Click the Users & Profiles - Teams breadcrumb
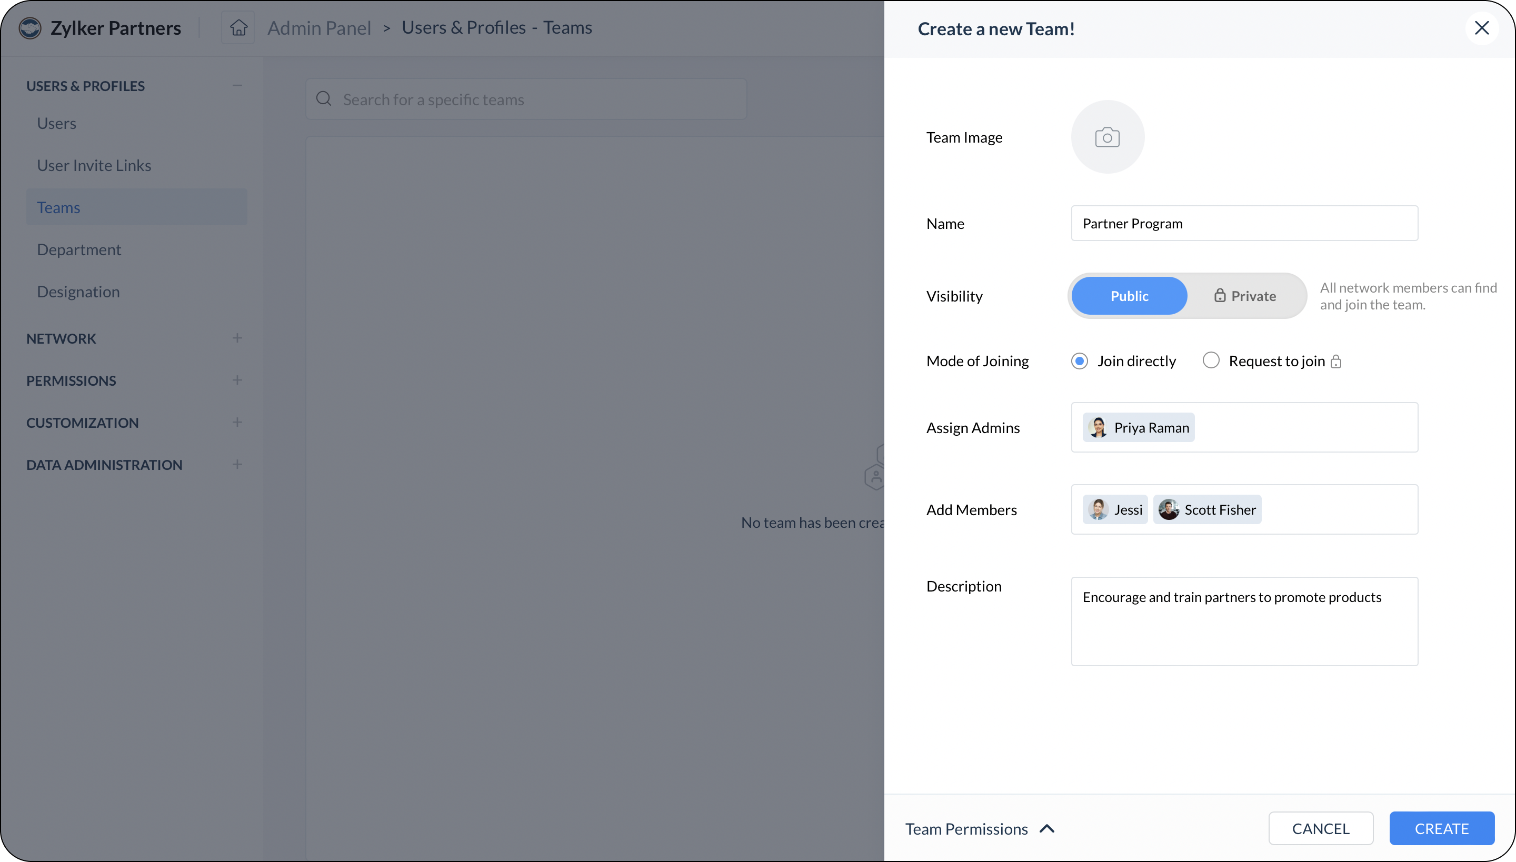The width and height of the screenshot is (1516, 862). coord(497,27)
